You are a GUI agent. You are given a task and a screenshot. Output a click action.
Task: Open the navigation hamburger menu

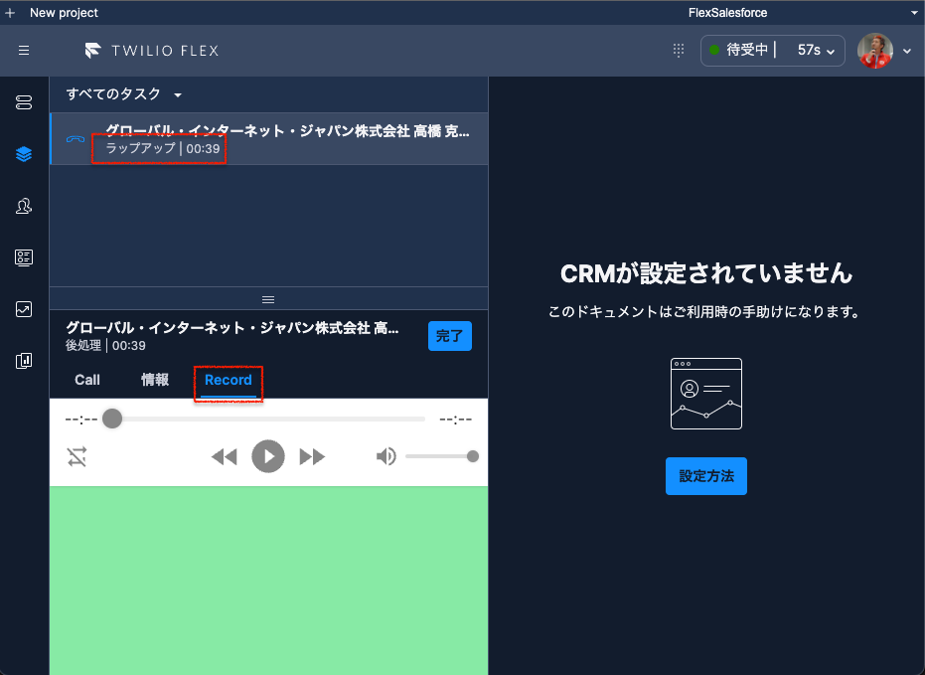(x=24, y=50)
